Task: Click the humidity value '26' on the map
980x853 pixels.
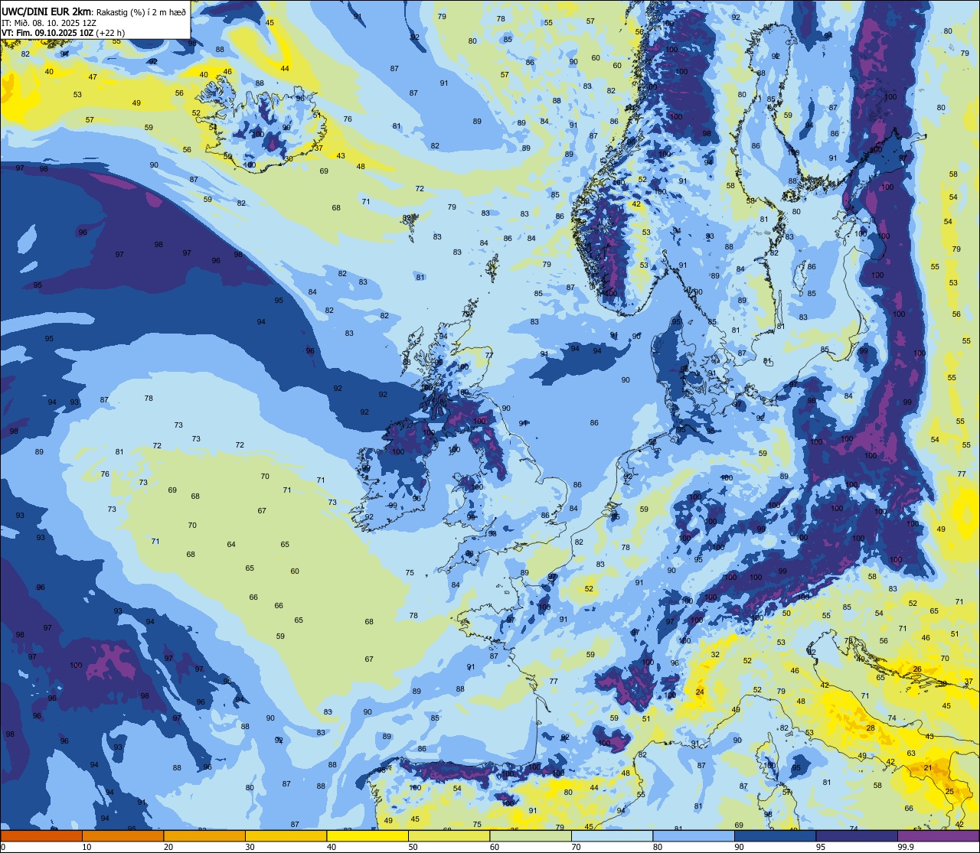Action: click(917, 669)
